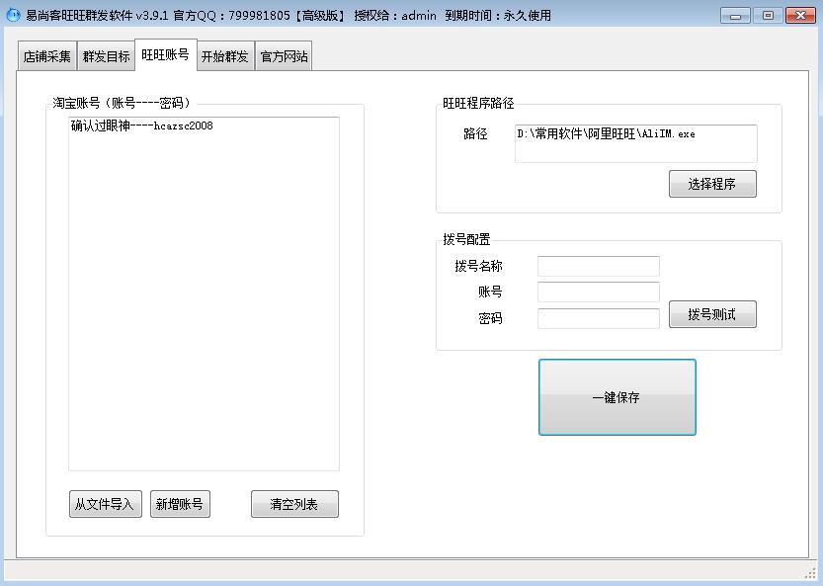Click the 拨号名称 input field
The width and height of the screenshot is (823, 586).
coord(597,266)
